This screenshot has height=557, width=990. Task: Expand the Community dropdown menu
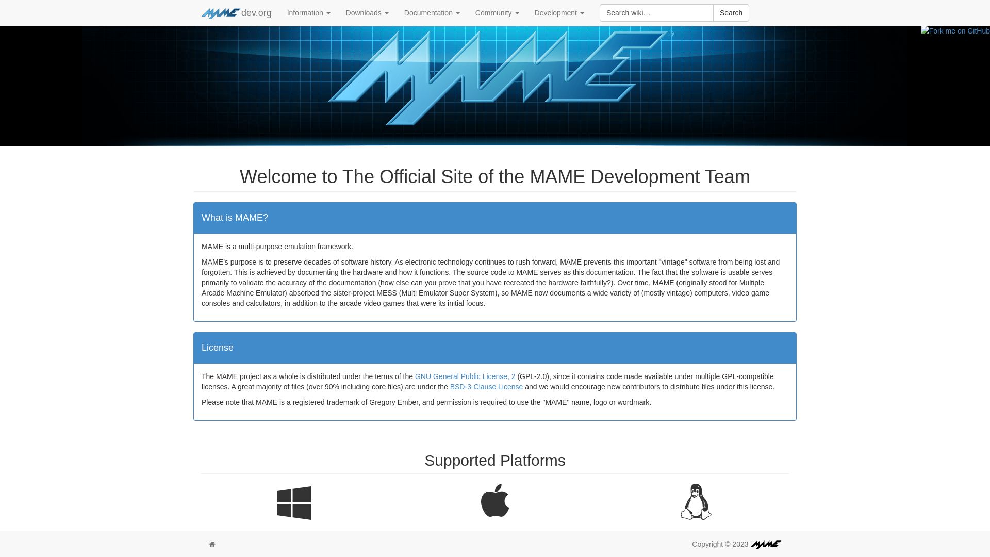pos(497,13)
